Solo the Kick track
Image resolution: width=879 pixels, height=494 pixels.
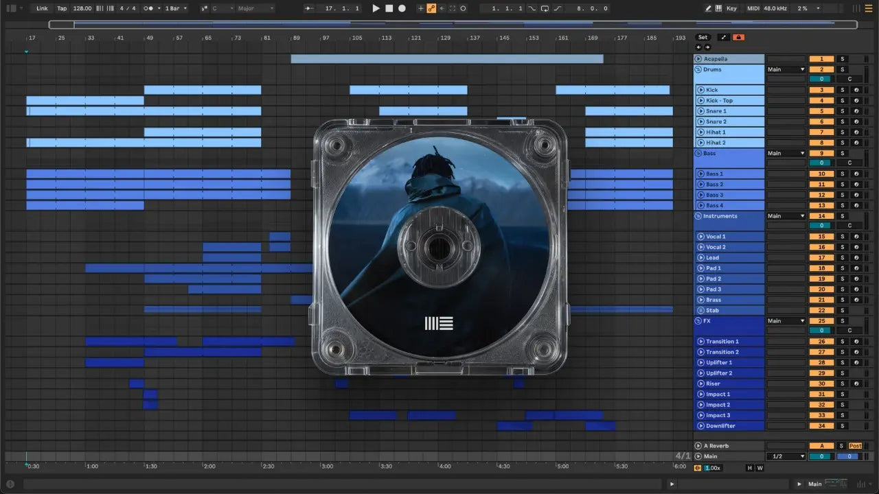[843, 90]
